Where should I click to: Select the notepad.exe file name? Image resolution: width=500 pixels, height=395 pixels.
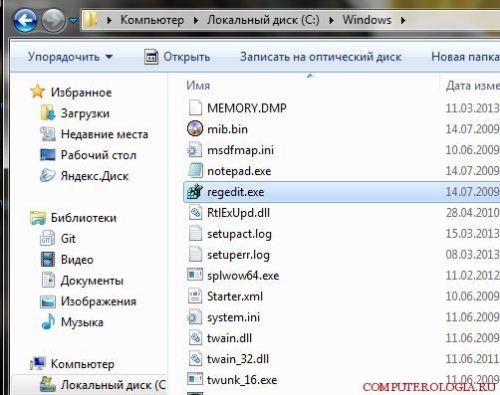(239, 171)
